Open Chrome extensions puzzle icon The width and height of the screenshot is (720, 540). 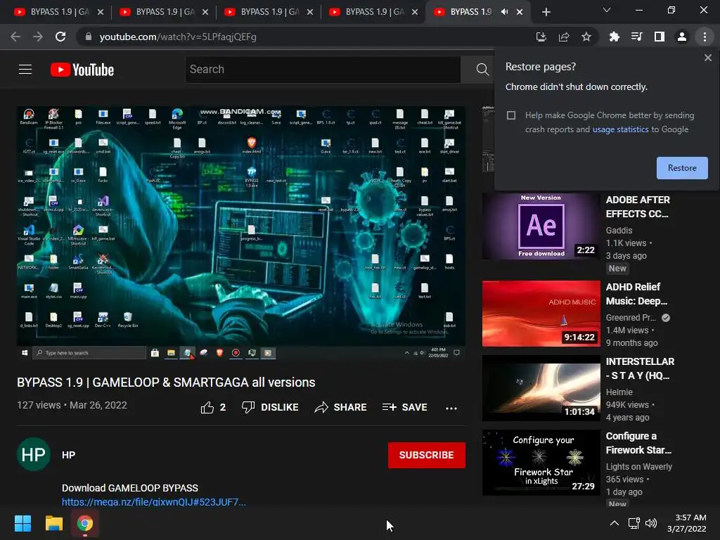(x=614, y=37)
